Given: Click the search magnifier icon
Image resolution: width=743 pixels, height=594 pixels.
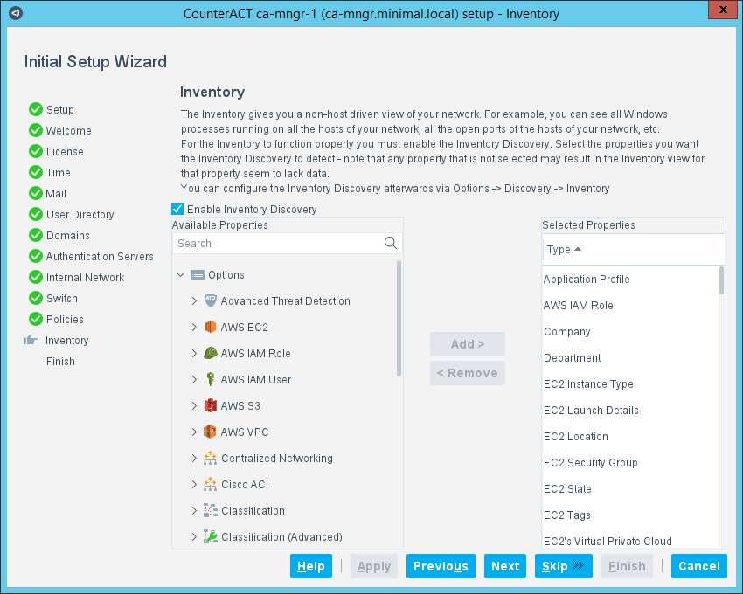Looking at the screenshot, I should tap(391, 243).
